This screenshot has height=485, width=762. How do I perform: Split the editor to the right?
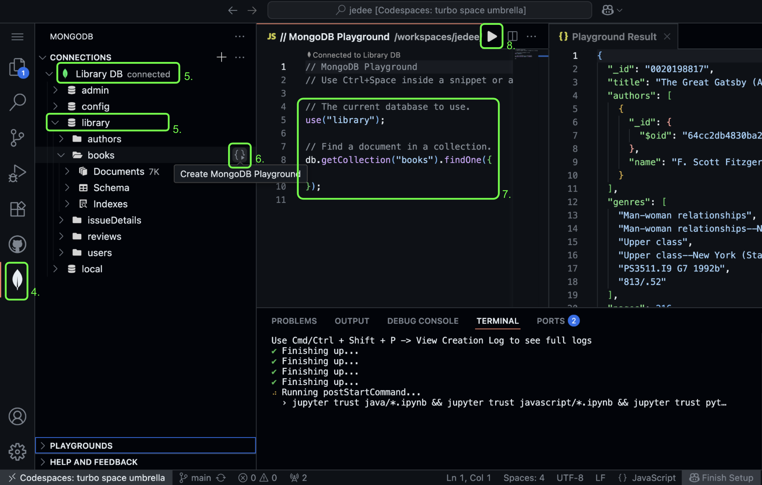[x=512, y=36]
